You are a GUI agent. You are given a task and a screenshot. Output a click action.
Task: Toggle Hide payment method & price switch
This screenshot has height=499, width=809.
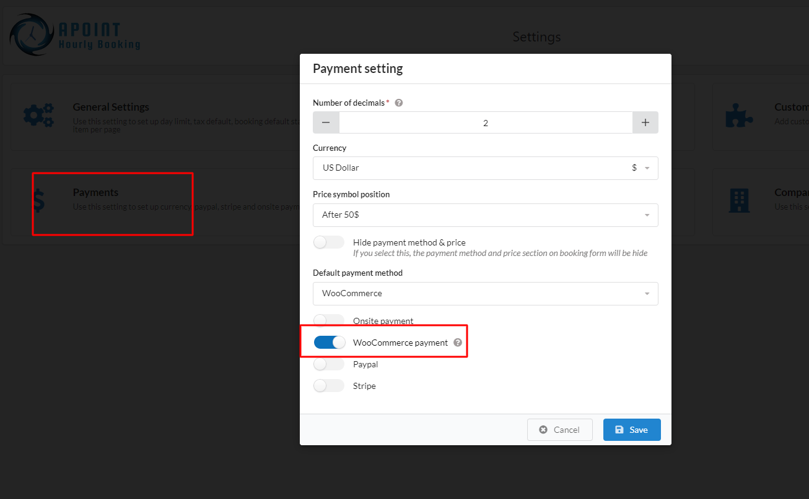tap(329, 242)
